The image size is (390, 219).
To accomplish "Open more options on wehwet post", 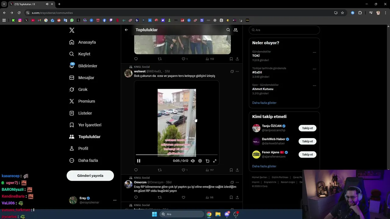I will point(237,71).
